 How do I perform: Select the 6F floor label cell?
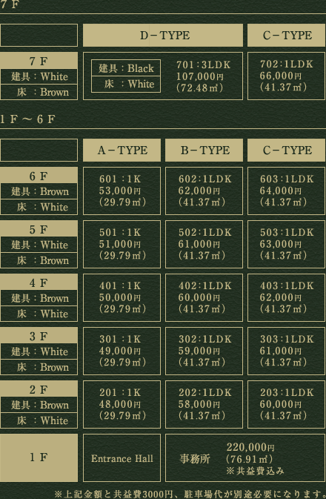click(x=39, y=175)
